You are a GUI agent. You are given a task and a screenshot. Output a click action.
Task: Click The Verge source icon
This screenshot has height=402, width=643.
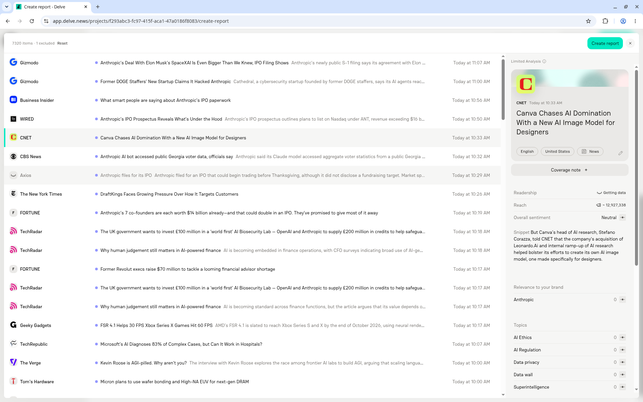[x=13, y=362]
